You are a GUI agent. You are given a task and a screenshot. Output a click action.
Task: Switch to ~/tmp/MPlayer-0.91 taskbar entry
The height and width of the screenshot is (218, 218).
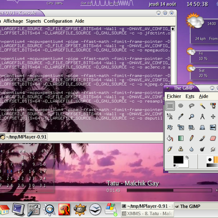pos(147,206)
